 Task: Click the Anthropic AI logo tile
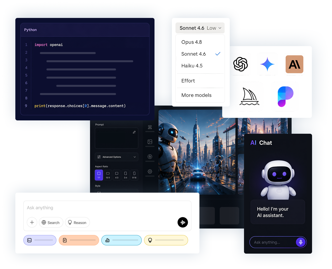[294, 64]
